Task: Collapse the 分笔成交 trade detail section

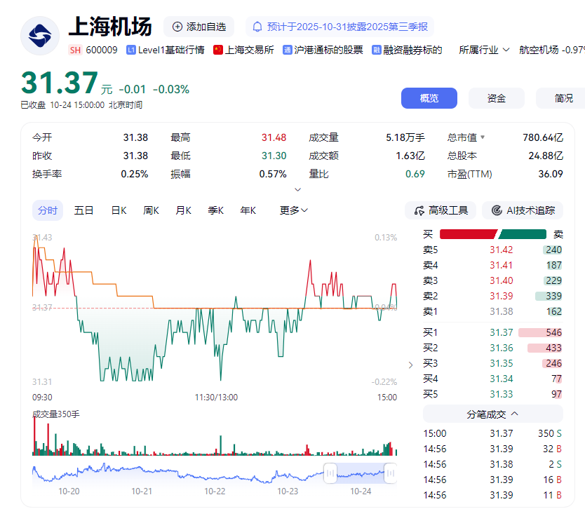Action: tap(513, 414)
